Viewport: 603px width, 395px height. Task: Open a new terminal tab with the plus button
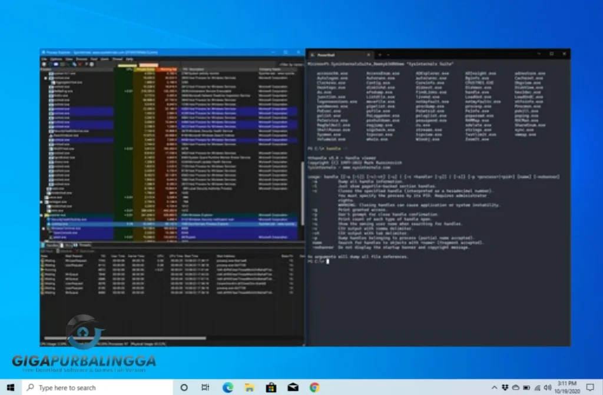point(380,54)
